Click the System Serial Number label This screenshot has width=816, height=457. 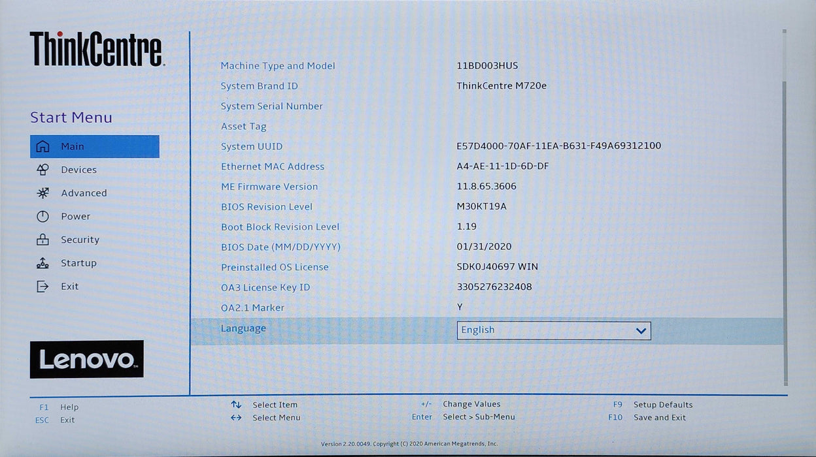(x=272, y=106)
